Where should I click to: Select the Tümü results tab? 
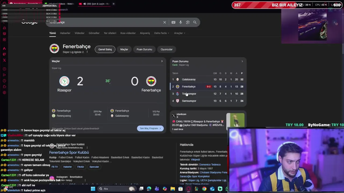(52, 33)
